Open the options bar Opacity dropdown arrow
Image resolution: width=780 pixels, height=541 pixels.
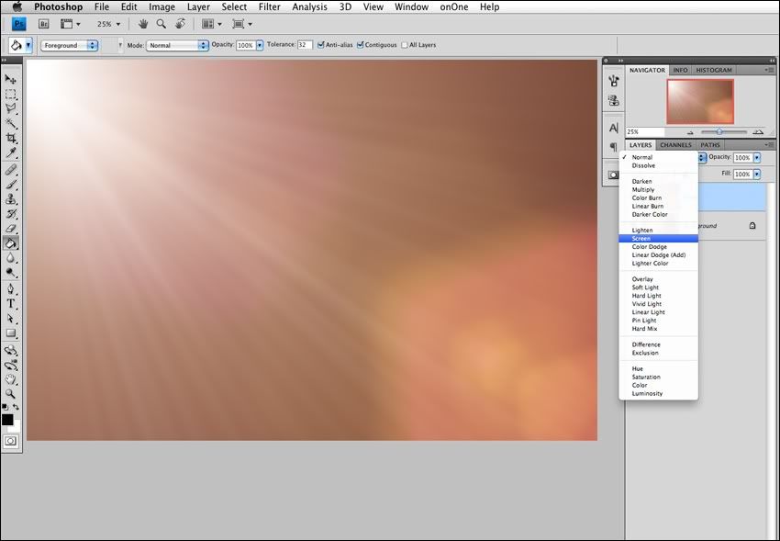pos(260,45)
